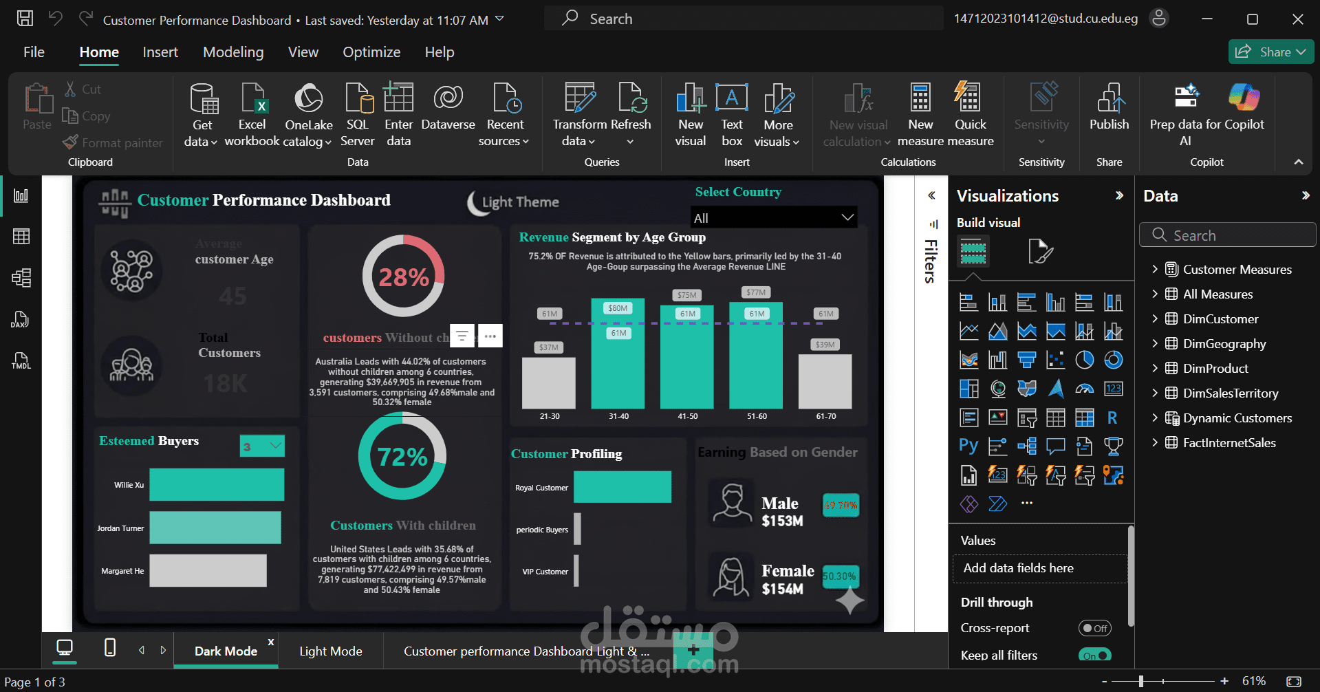Click Publish in the Share group
The image size is (1320, 692).
[x=1110, y=107]
